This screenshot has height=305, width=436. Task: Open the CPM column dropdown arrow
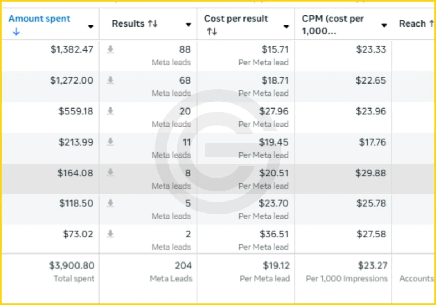(x=384, y=25)
